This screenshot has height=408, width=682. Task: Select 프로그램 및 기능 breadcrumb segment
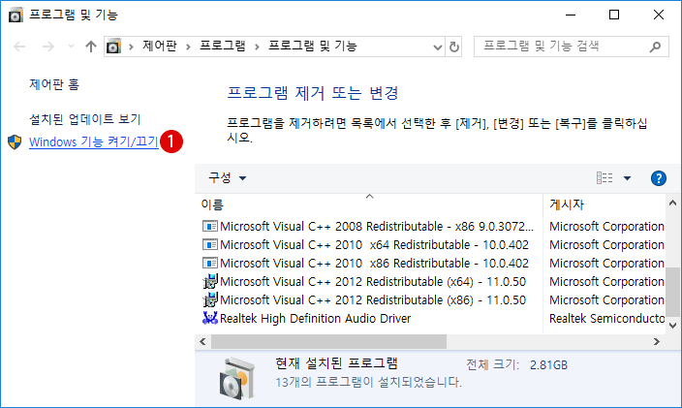tap(312, 46)
